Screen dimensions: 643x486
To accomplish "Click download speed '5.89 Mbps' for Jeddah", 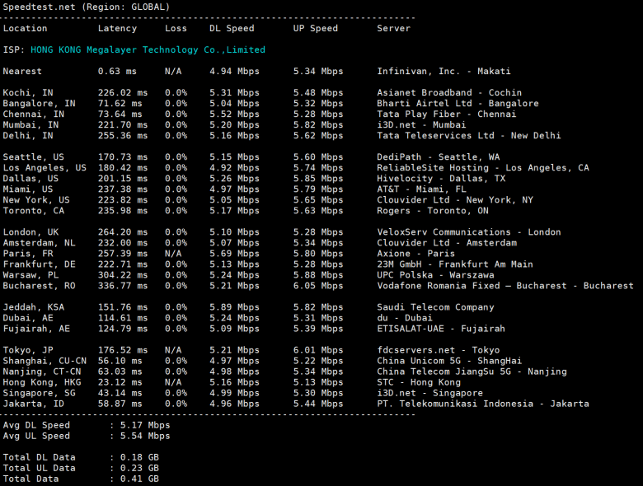I will coord(234,307).
